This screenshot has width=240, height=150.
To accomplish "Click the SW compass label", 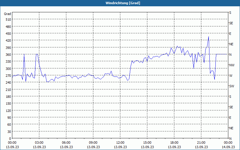I will pyautogui.click(x=232, y=86).
